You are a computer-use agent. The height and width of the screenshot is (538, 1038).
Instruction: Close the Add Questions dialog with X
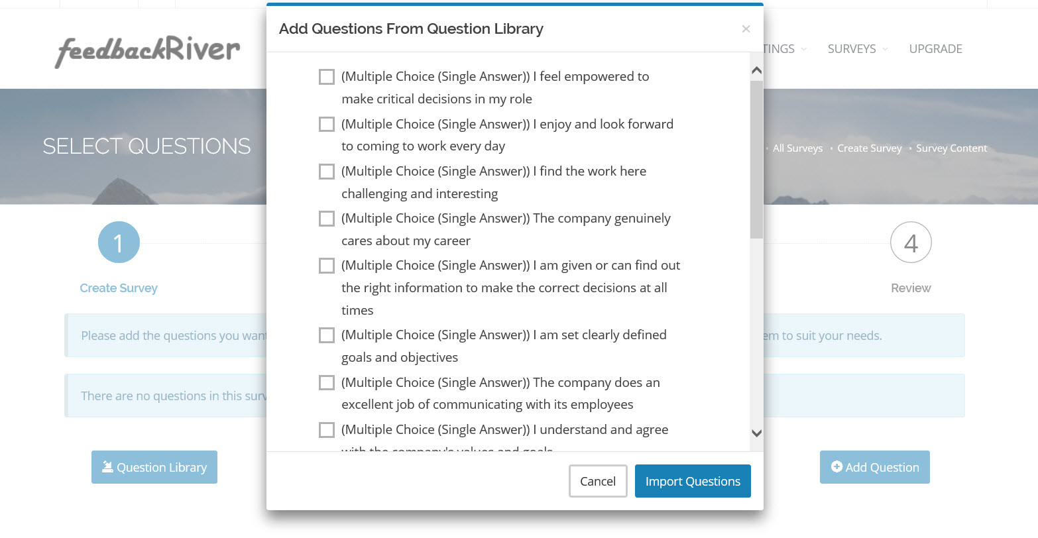[x=746, y=29]
